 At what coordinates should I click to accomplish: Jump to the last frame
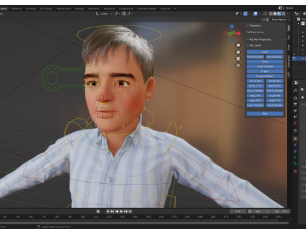tap(130, 211)
